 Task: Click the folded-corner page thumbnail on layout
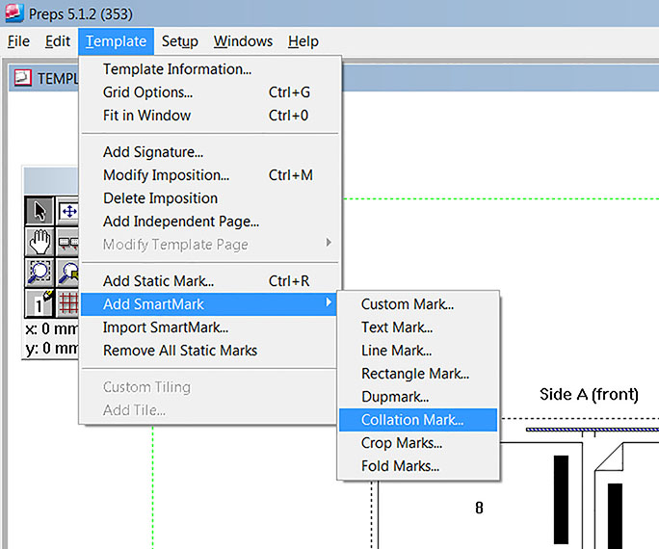click(x=626, y=496)
